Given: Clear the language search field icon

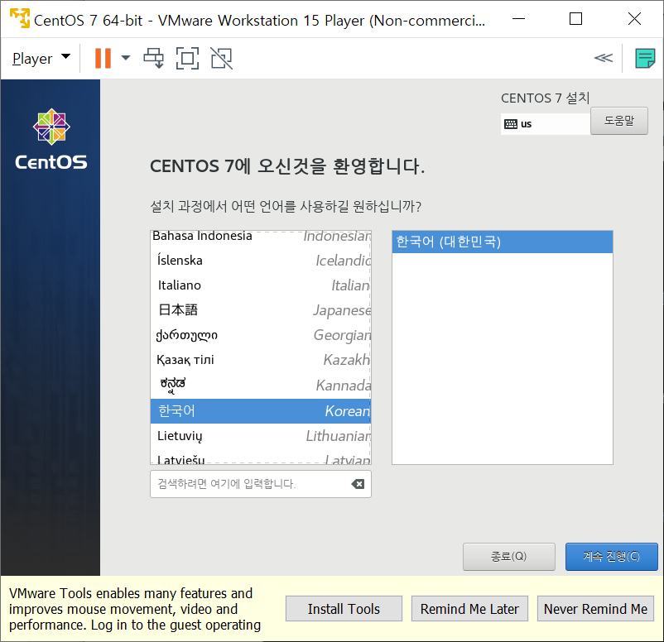Looking at the screenshot, I should (x=358, y=484).
